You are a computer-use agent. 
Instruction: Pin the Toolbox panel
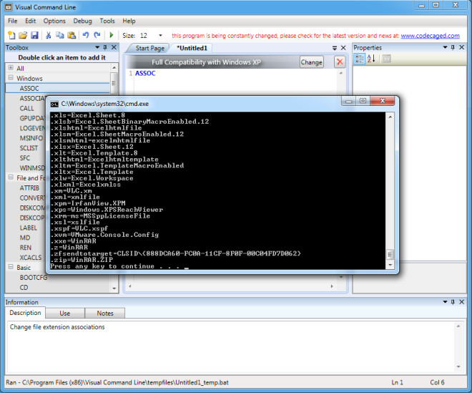click(105, 47)
